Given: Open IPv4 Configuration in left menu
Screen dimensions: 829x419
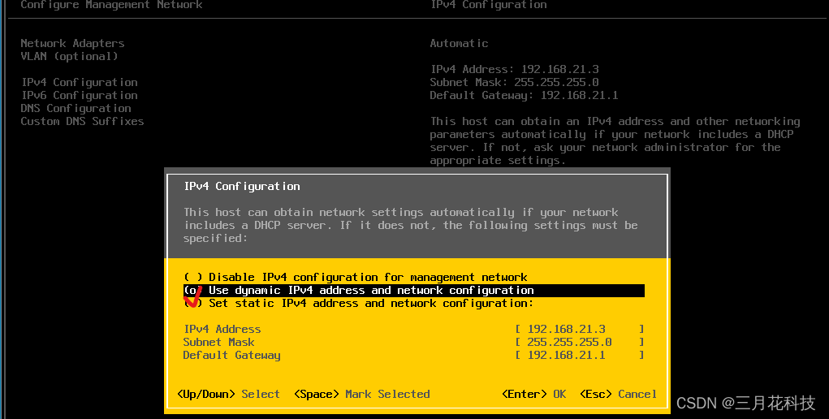Looking at the screenshot, I should point(80,83).
